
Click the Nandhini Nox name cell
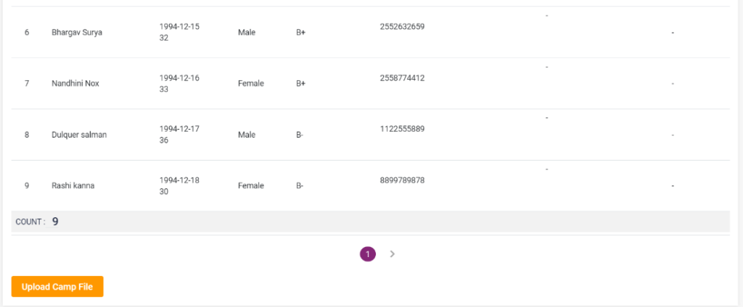[x=75, y=83]
